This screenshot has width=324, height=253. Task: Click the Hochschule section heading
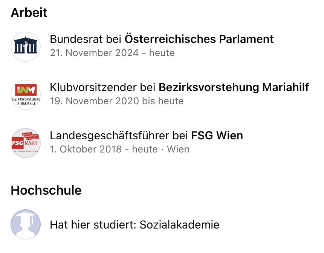click(x=46, y=190)
